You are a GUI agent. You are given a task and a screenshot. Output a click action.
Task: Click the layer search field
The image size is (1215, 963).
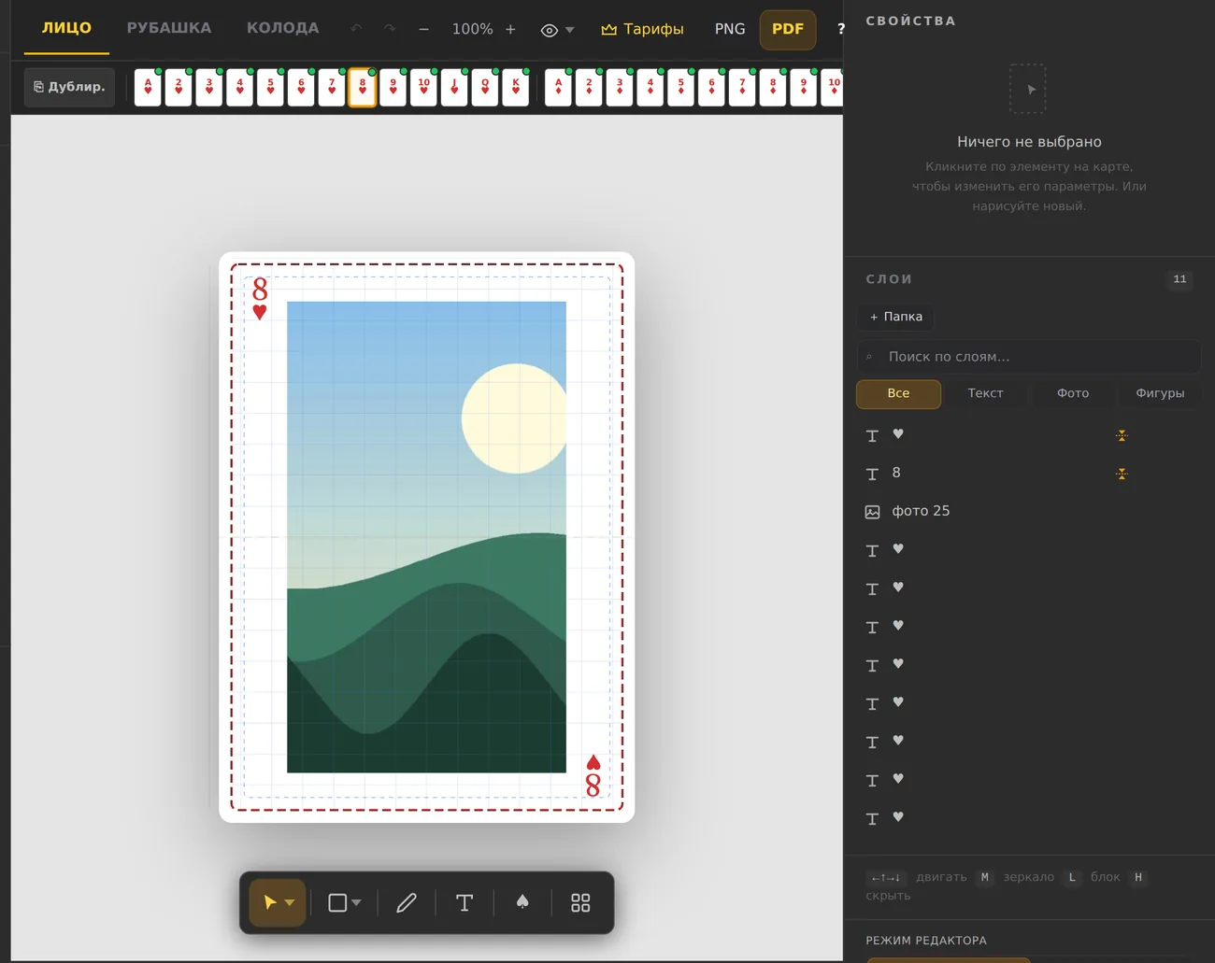click(1029, 357)
